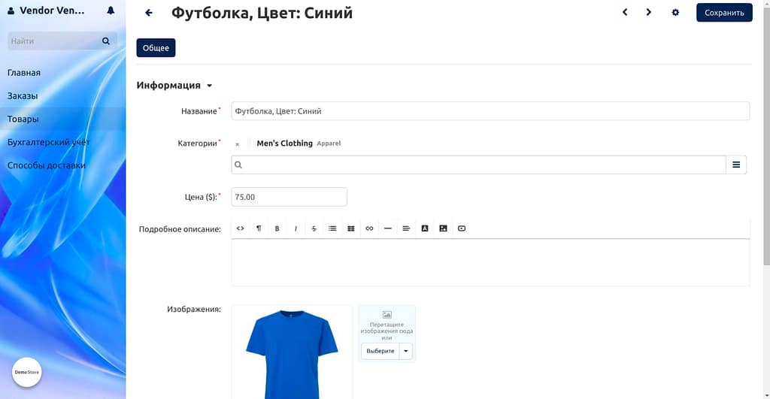This screenshot has width=770, height=399.
Task: Click the Цена price input field
Action: pos(289,197)
